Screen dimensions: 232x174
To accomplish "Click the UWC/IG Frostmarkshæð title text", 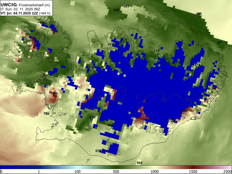I will coord(25,5).
